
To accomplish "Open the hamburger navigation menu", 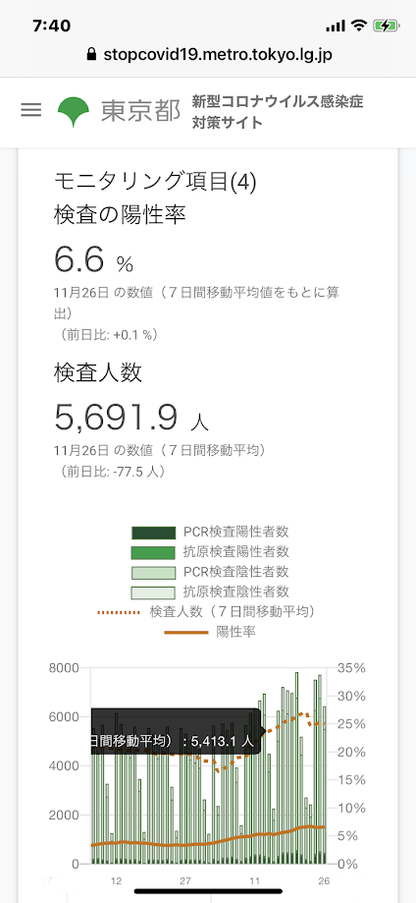I will (31, 110).
